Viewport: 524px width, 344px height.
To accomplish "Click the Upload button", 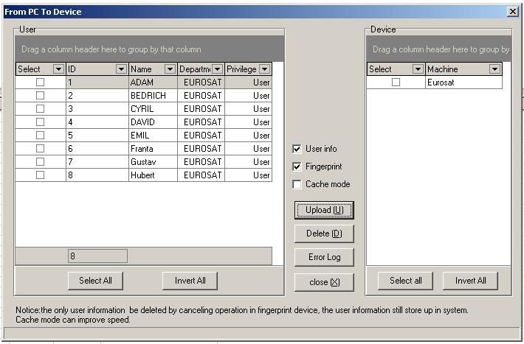I will pyautogui.click(x=324, y=210).
